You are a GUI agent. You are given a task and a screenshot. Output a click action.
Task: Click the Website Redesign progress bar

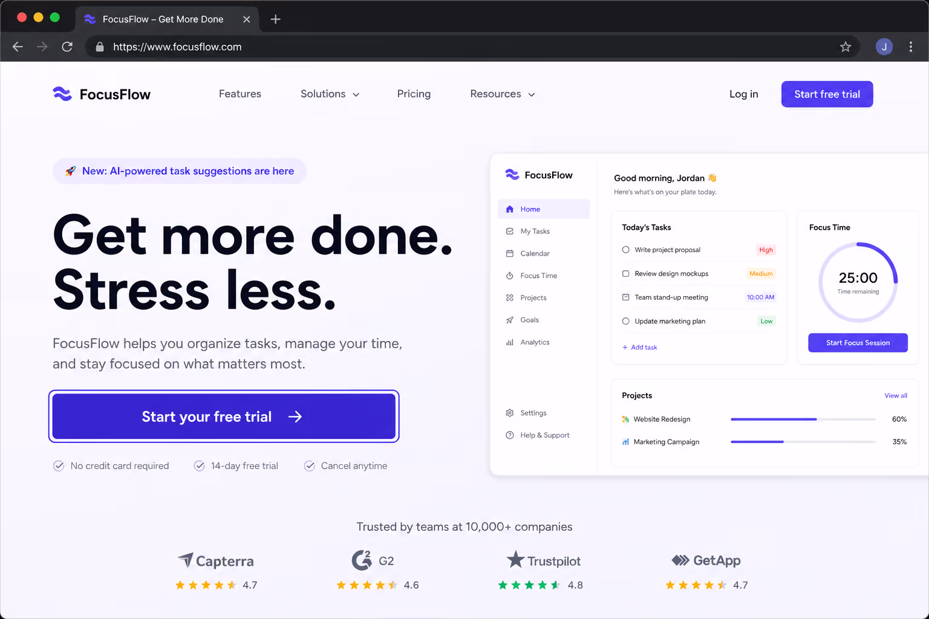tap(803, 419)
